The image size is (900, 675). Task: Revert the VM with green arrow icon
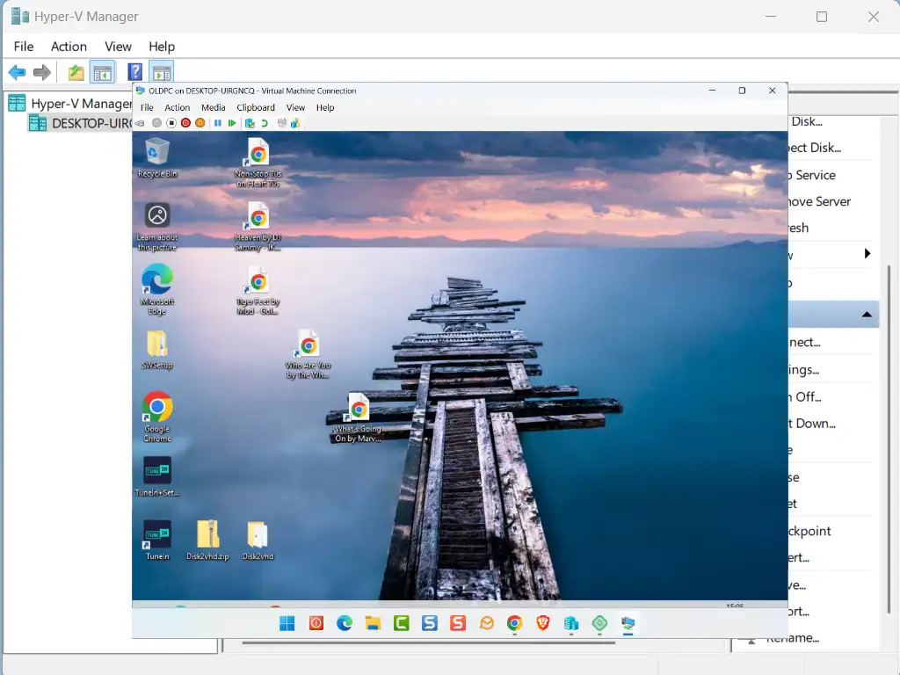265,123
